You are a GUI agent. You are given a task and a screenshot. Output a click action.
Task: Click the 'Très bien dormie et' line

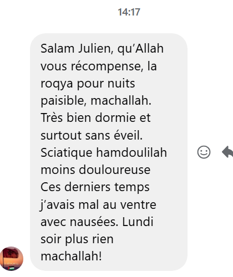[x=95, y=118]
